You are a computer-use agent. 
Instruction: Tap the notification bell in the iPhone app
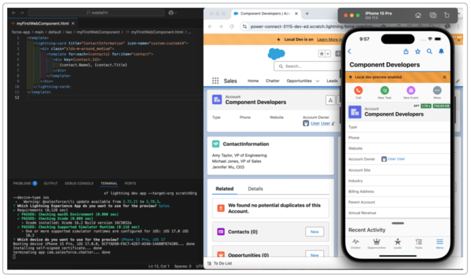(x=441, y=51)
